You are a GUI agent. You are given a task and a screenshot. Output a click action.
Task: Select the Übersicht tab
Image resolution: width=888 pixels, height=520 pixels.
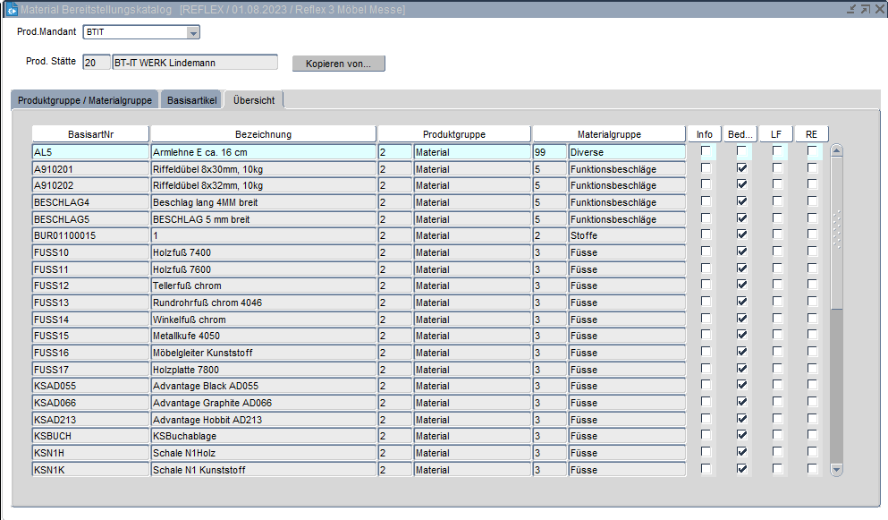tap(254, 100)
